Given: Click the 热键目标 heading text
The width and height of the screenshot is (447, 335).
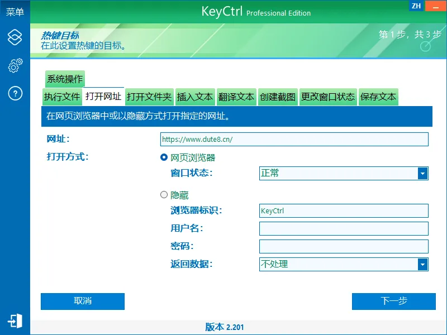Looking at the screenshot, I should (60, 35).
